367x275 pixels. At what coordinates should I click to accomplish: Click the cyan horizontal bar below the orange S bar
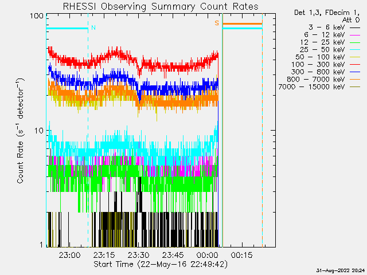[x=242, y=28]
